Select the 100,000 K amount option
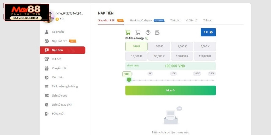Image resolution: width=271 pixels, height=135 pixels. tap(182, 56)
